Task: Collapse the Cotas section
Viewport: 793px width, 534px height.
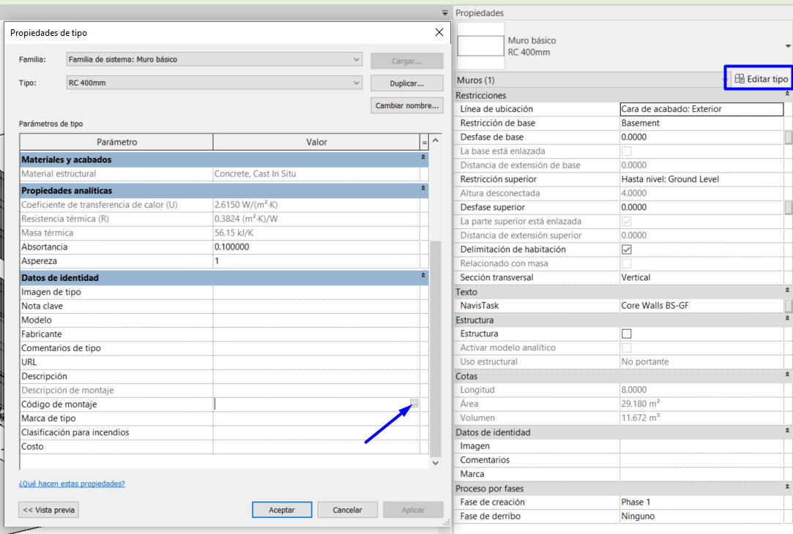Action: pos(787,375)
